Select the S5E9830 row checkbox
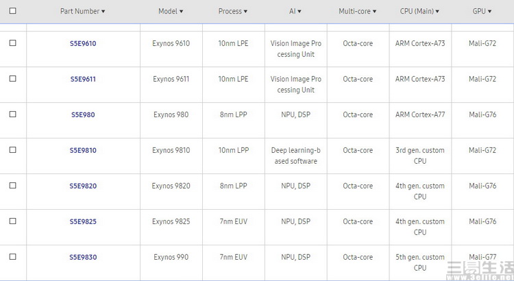514x281 pixels. (13, 257)
